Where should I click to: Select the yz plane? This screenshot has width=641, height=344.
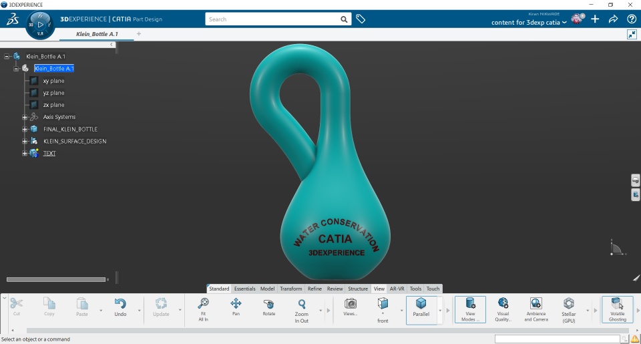pos(53,93)
